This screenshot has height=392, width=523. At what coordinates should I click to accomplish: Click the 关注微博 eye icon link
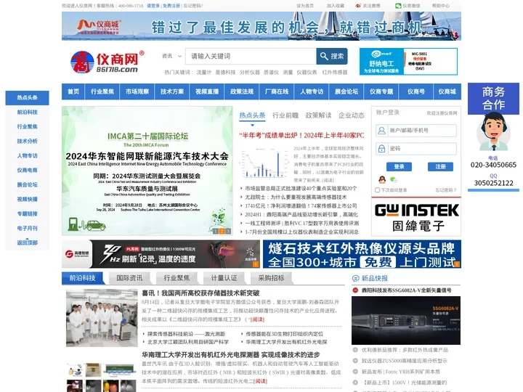click(358, 6)
